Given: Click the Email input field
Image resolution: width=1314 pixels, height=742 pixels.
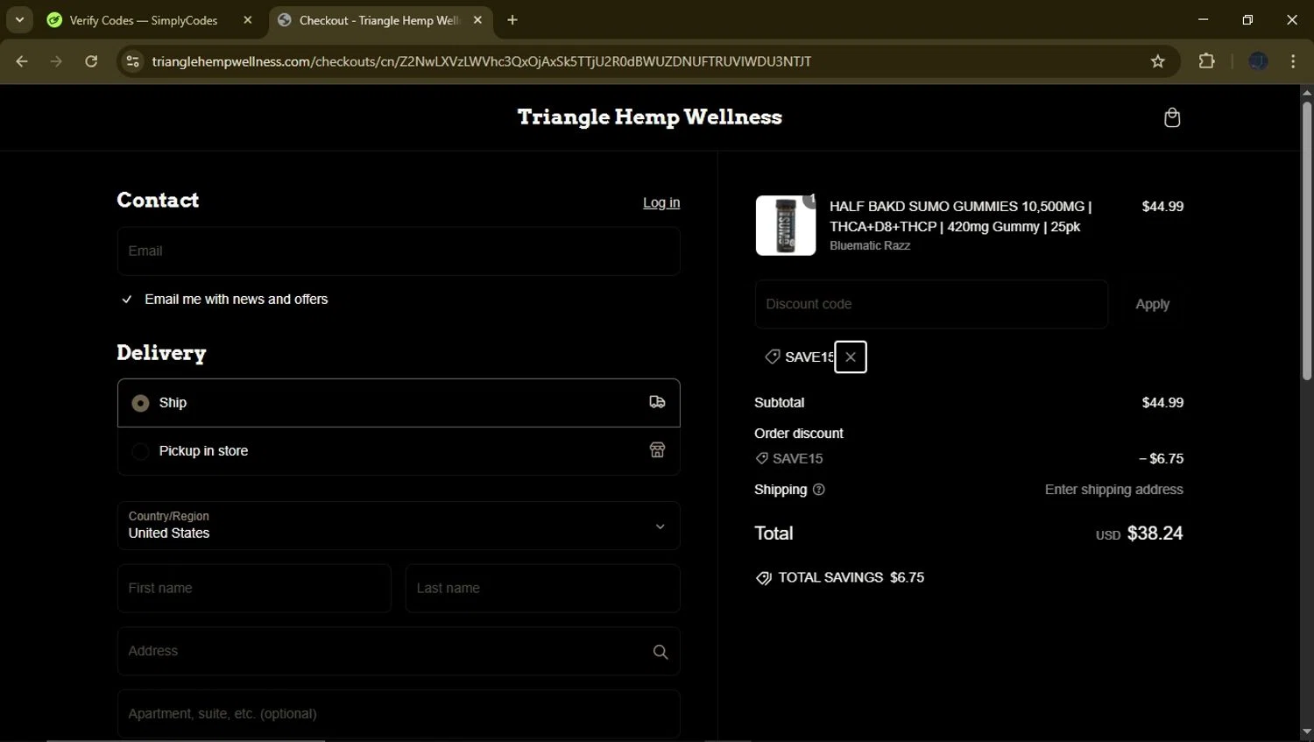Looking at the screenshot, I should click(x=399, y=251).
